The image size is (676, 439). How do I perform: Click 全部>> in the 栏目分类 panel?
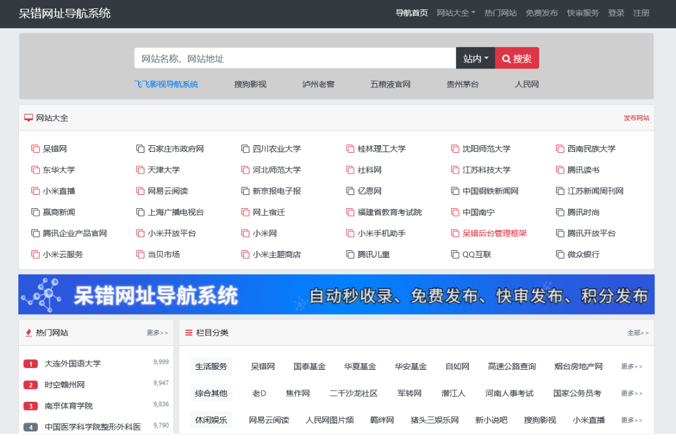coord(638,333)
